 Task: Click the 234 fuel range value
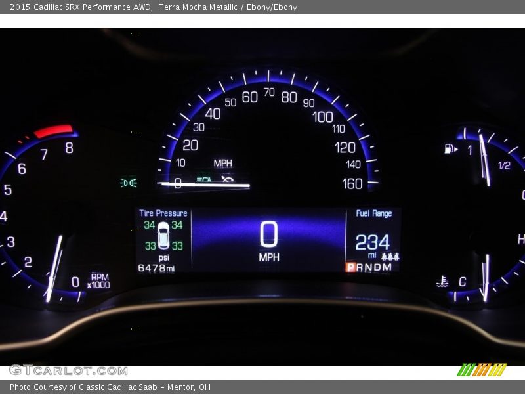click(x=373, y=242)
